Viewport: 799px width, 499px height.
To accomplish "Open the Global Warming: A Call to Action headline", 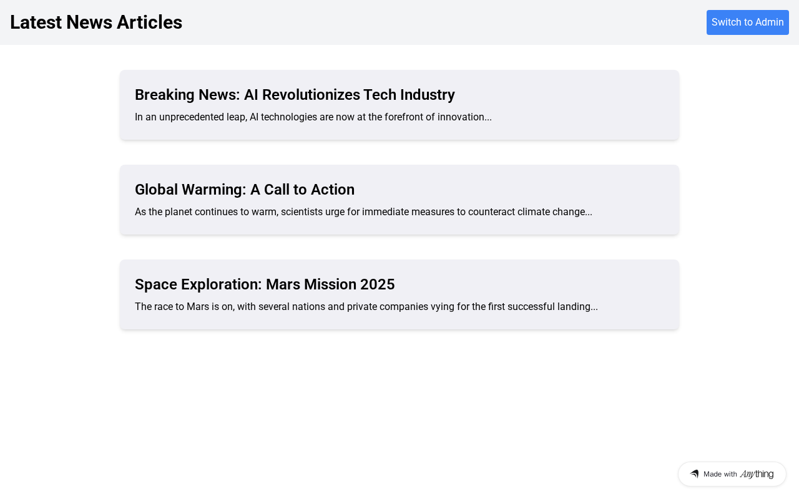I will pos(245,190).
